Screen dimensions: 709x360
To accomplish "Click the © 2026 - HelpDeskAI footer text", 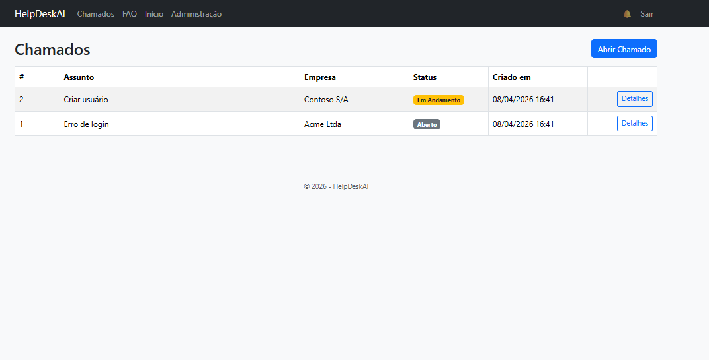I will pos(336,186).
